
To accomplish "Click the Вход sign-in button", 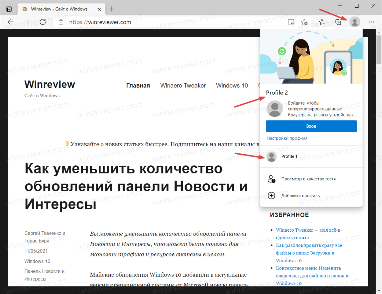I will click(311, 126).
